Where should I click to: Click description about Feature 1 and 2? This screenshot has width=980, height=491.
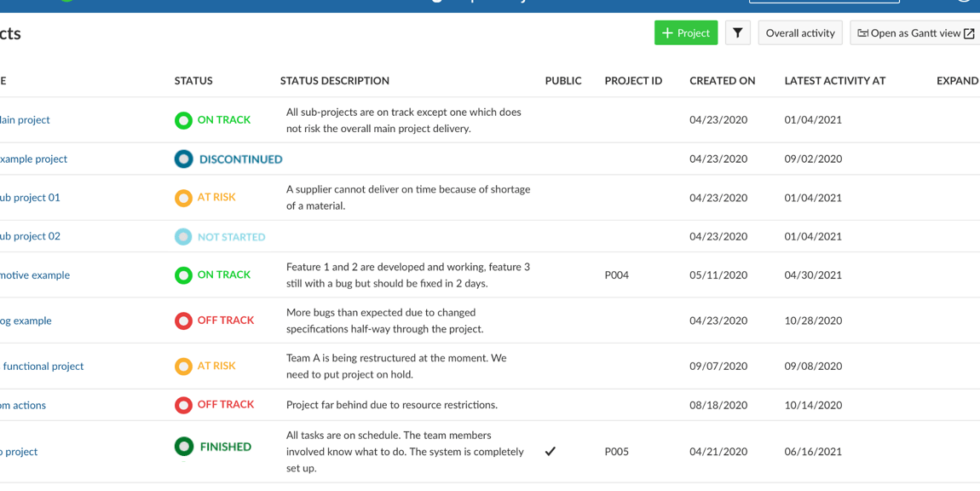click(x=408, y=274)
